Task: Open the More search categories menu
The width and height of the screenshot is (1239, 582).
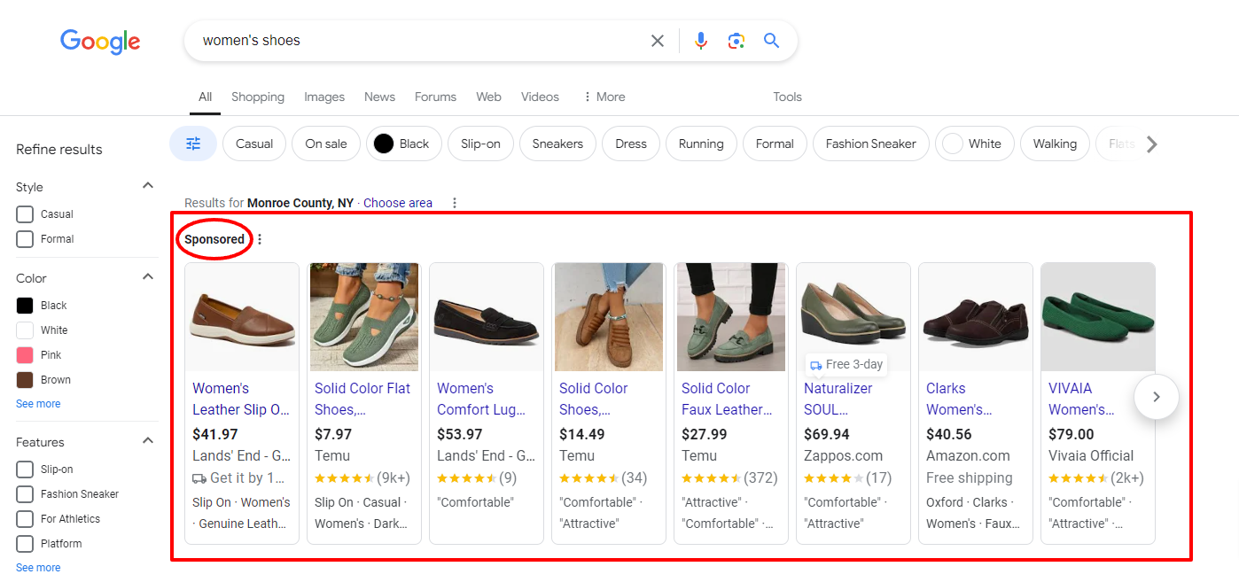Action: pos(604,97)
